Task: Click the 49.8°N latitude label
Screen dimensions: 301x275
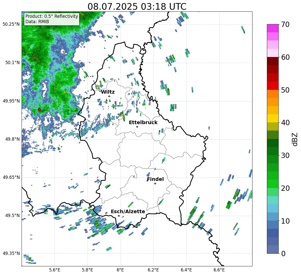Action: coord(12,139)
